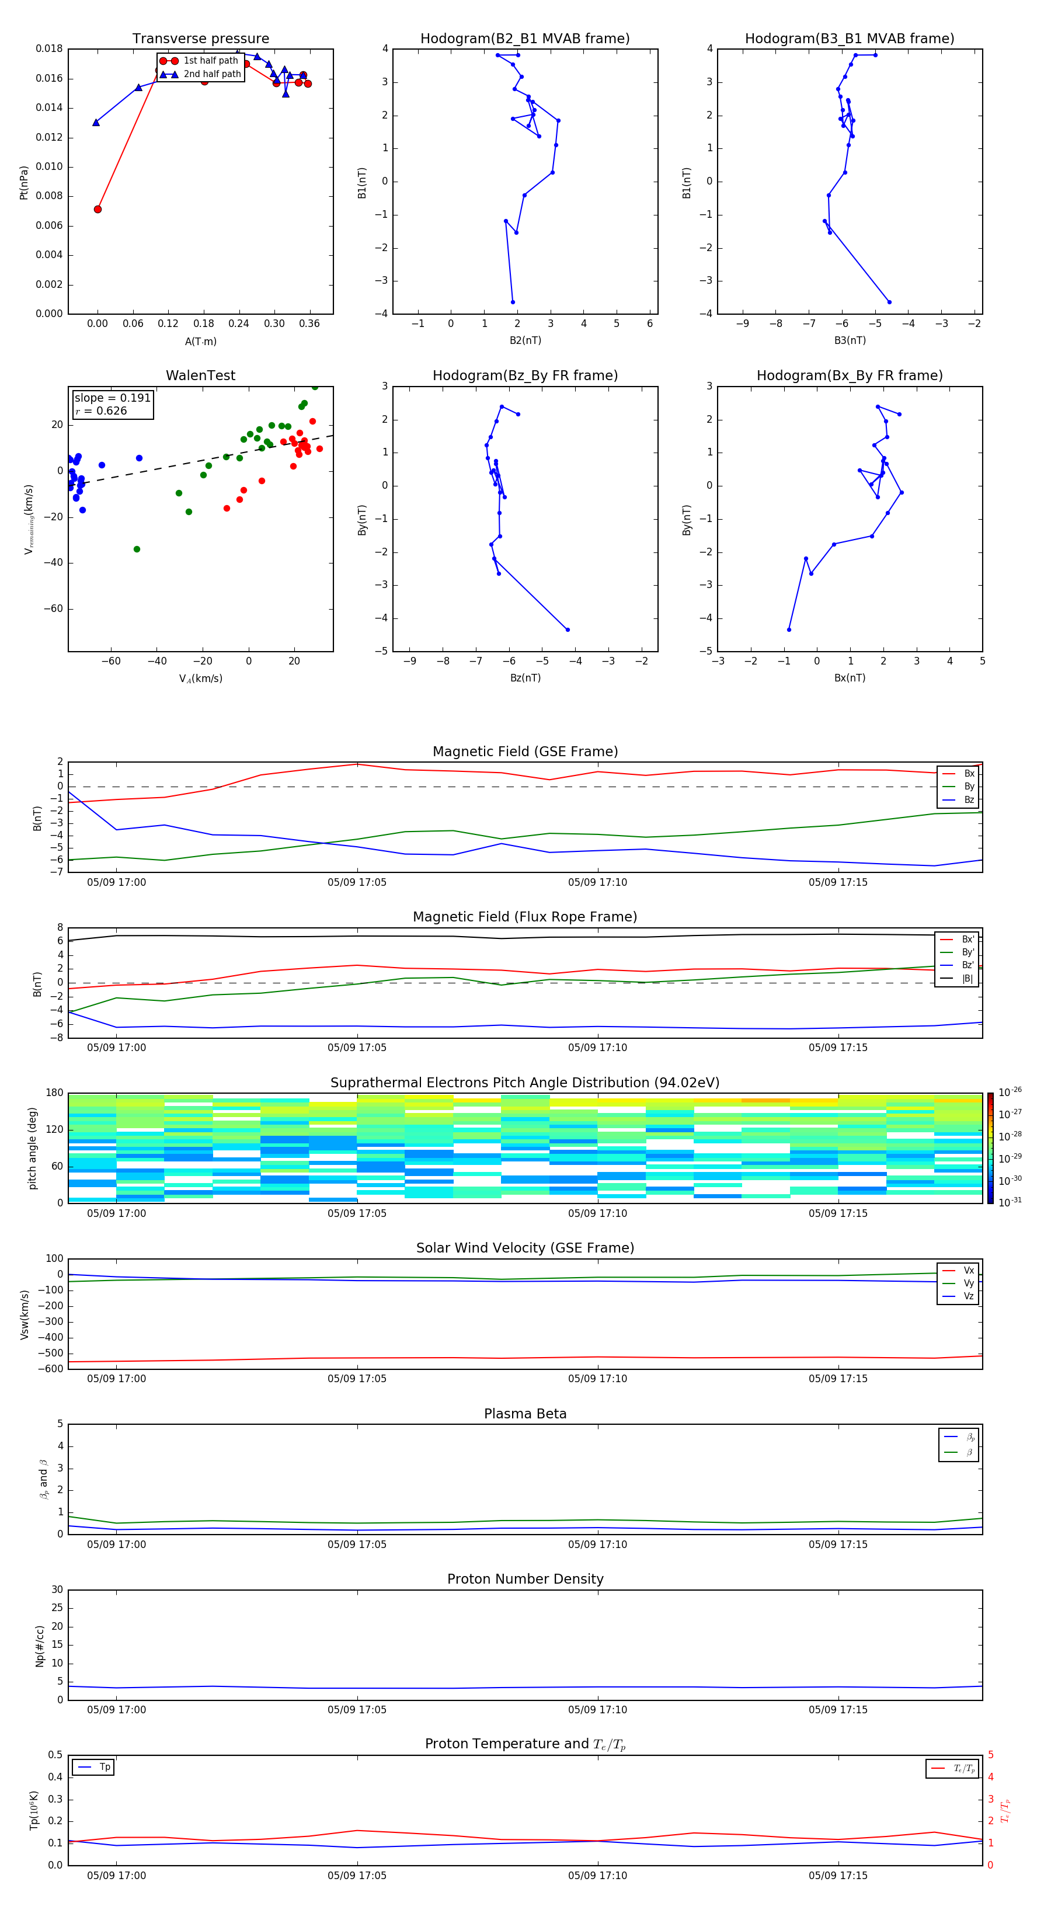Click the red starting data point in Transverse pressure
The height and width of the screenshot is (1927, 1051).
[x=98, y=210]
